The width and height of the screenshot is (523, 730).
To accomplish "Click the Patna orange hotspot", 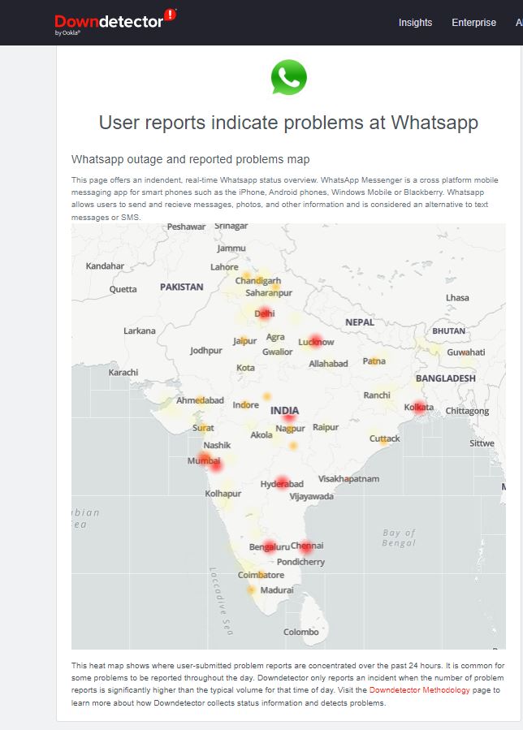I will coord(374,361).
